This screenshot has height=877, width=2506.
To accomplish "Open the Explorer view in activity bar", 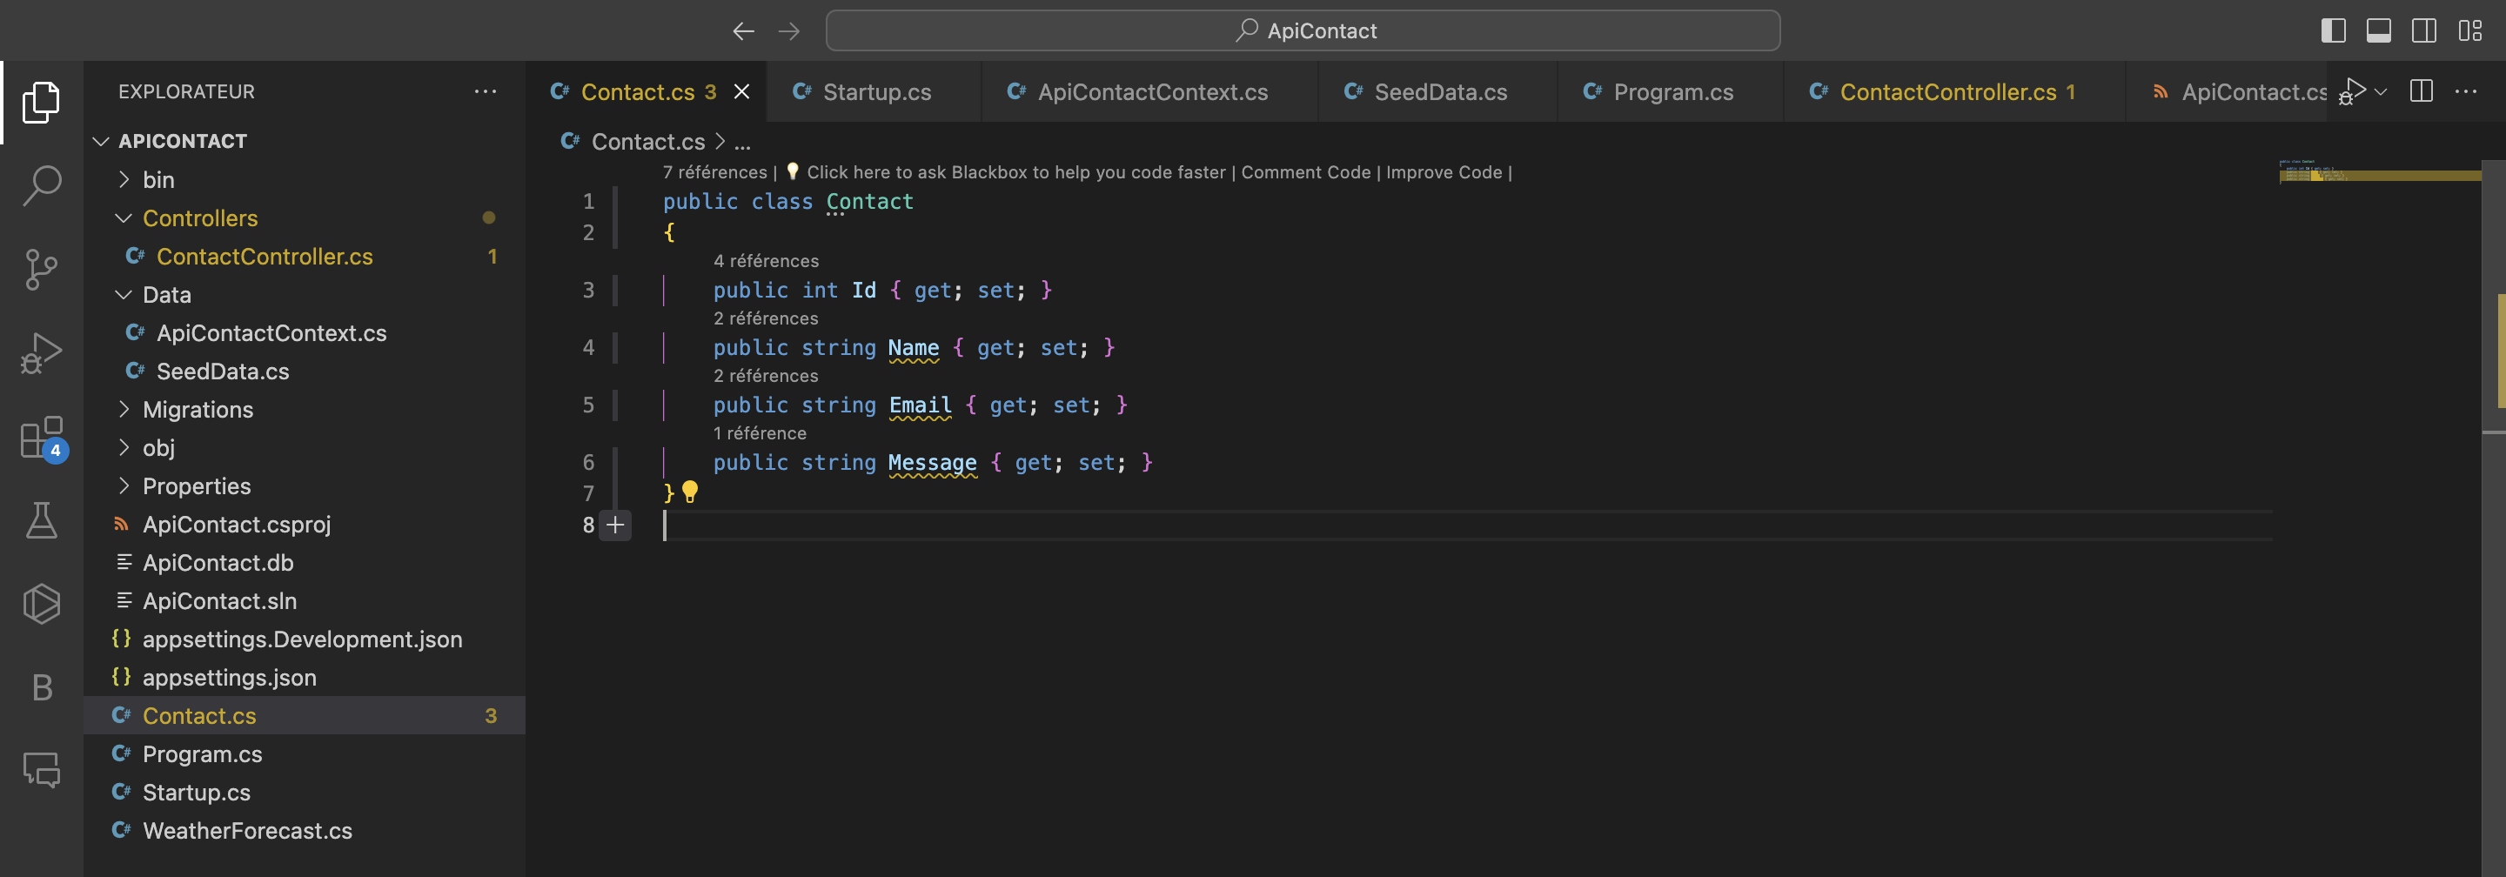I will coord(41,102).
